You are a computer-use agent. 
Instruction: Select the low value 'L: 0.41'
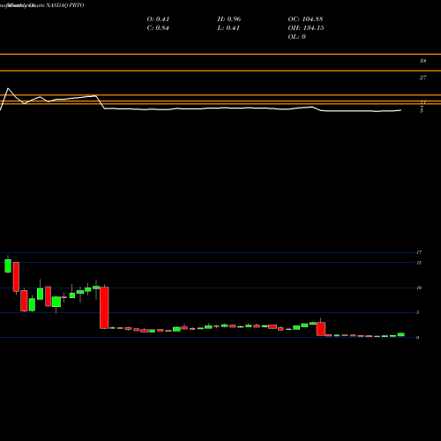click(228, 28)
